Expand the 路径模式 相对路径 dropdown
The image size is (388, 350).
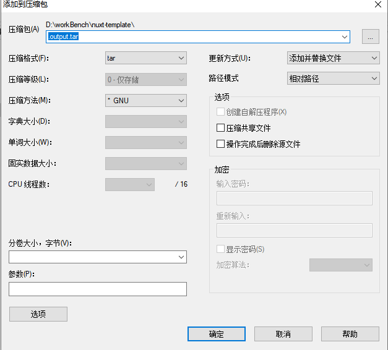[333, 79]
